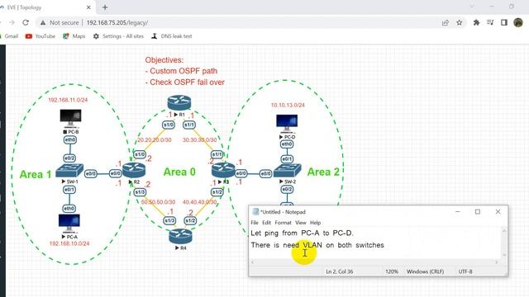Click the Notepad text 'Let ping from PC-A to PC-D.'
This screenshot has width=529, height=297.
pyautogui.click(x=302, y=233)
